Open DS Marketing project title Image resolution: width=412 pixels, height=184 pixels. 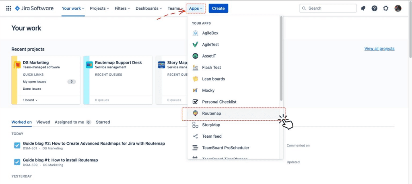[36, 62]
